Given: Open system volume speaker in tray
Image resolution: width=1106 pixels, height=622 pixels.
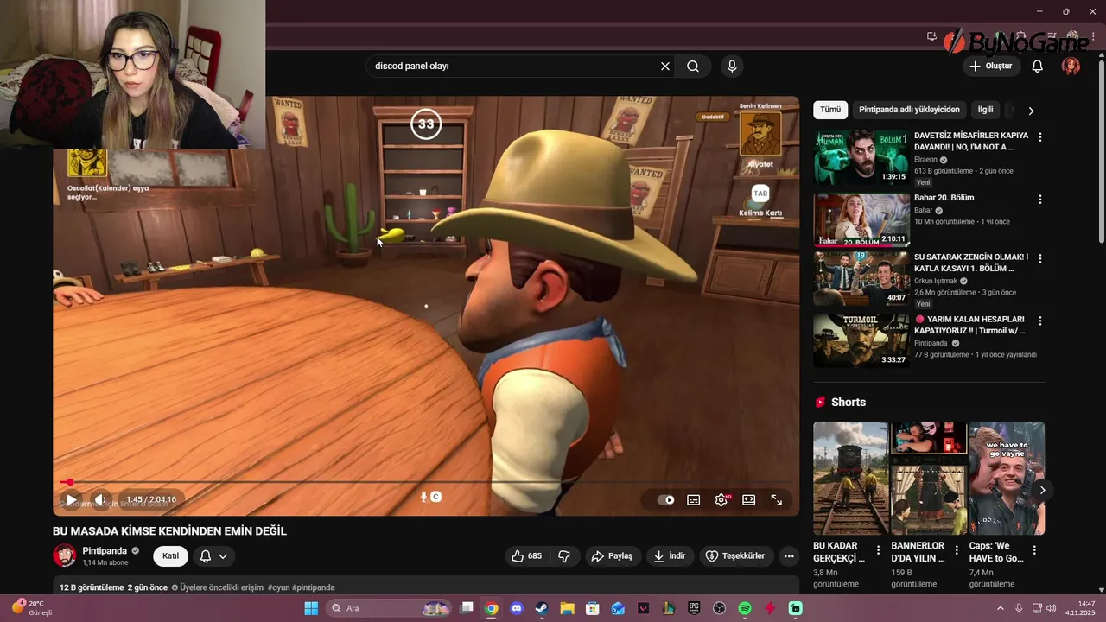Looking at the screenshot, I should (x=1052, y=608).
